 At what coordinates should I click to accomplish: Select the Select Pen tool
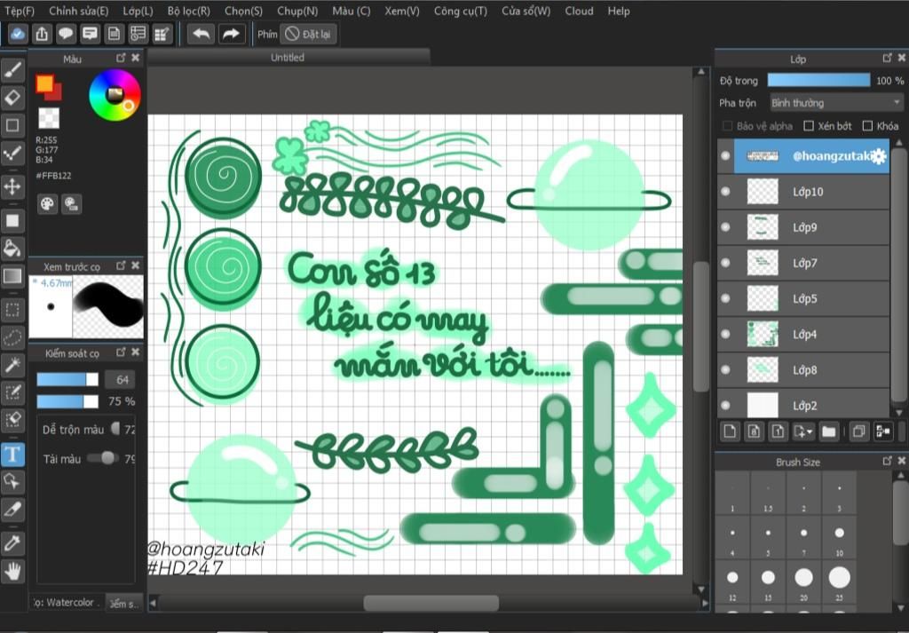click(x=12, y=393)
